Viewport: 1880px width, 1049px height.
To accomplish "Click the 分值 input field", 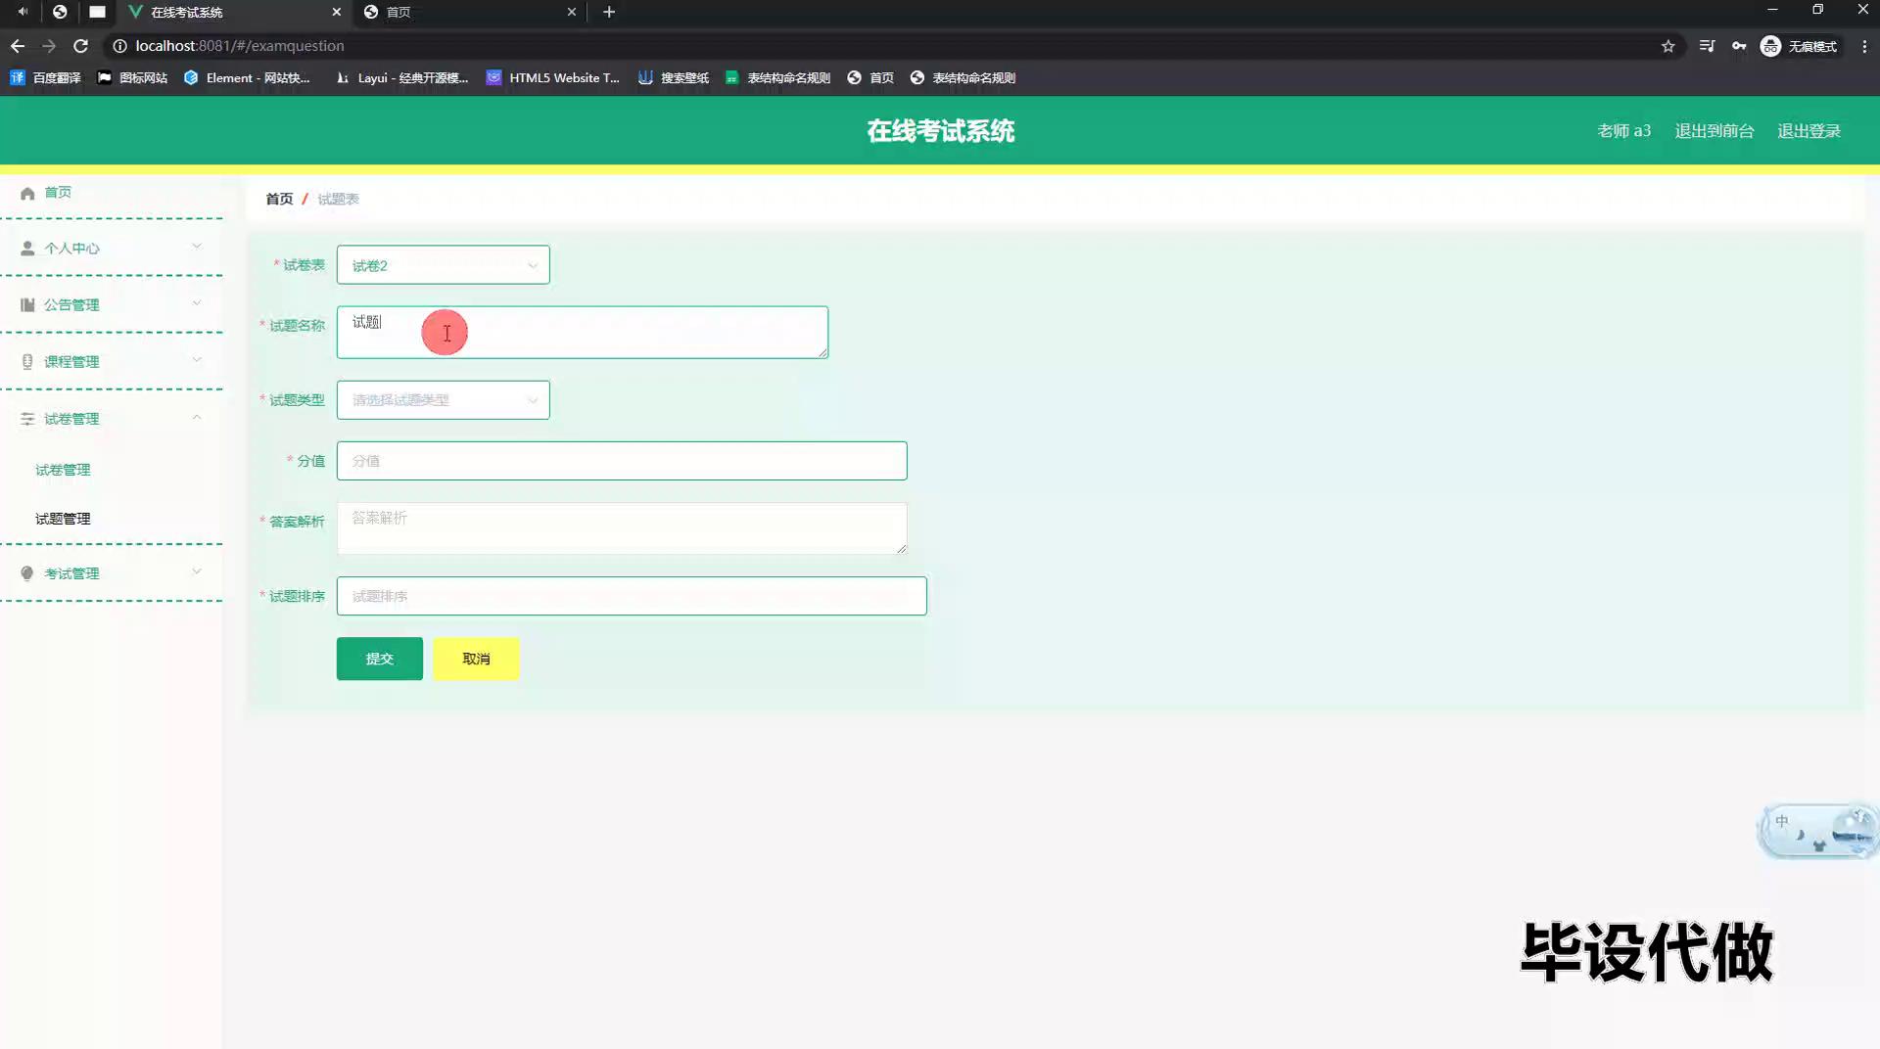I will tap(622, 461).
